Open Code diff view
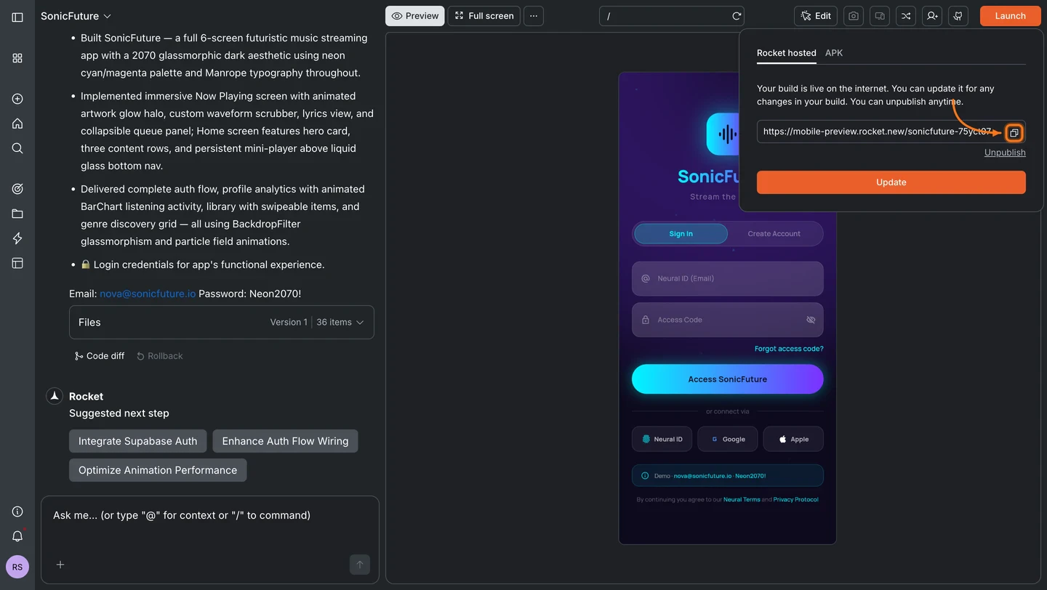1047x590 pixels. [100, 356]
